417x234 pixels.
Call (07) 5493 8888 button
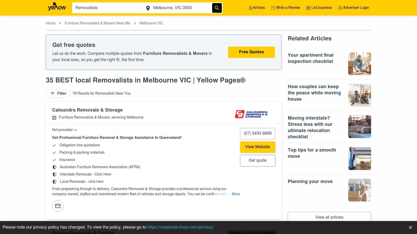click(x=257, y=133)
